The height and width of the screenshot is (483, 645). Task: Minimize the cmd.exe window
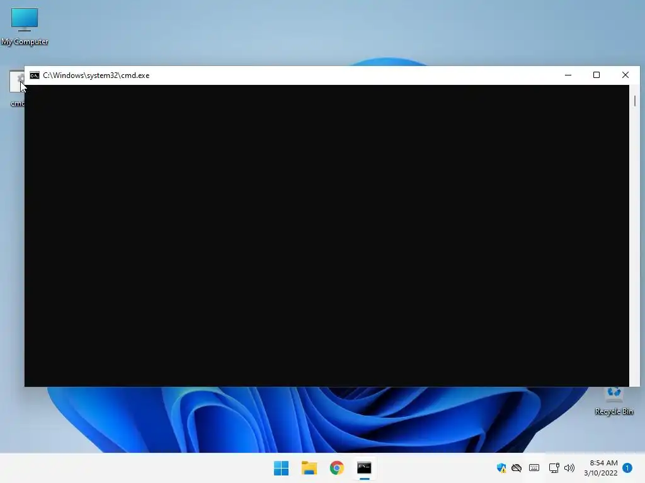(568, 75)
